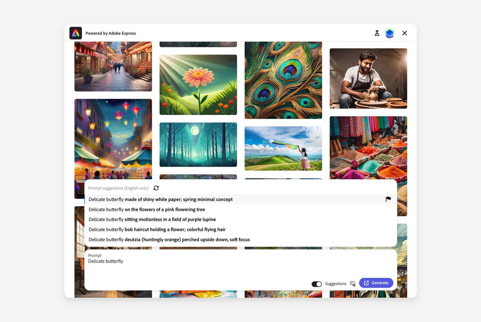The height and width of the screenshot is (322, 481).
Task: Open the beaker experiments icon
Action: coord(377,33)
